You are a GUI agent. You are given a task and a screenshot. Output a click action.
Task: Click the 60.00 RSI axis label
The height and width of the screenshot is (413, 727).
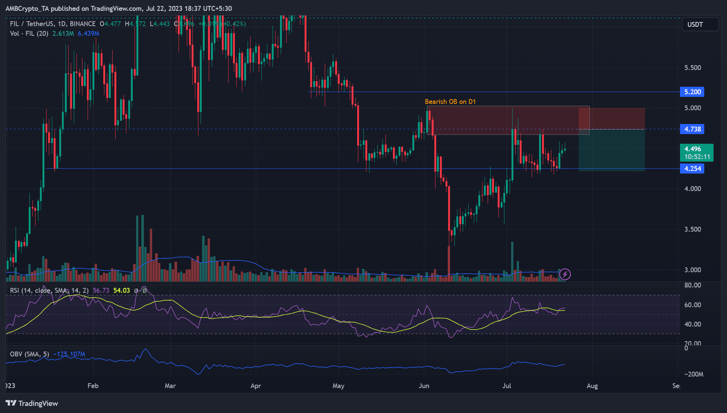tap(693, 305)
